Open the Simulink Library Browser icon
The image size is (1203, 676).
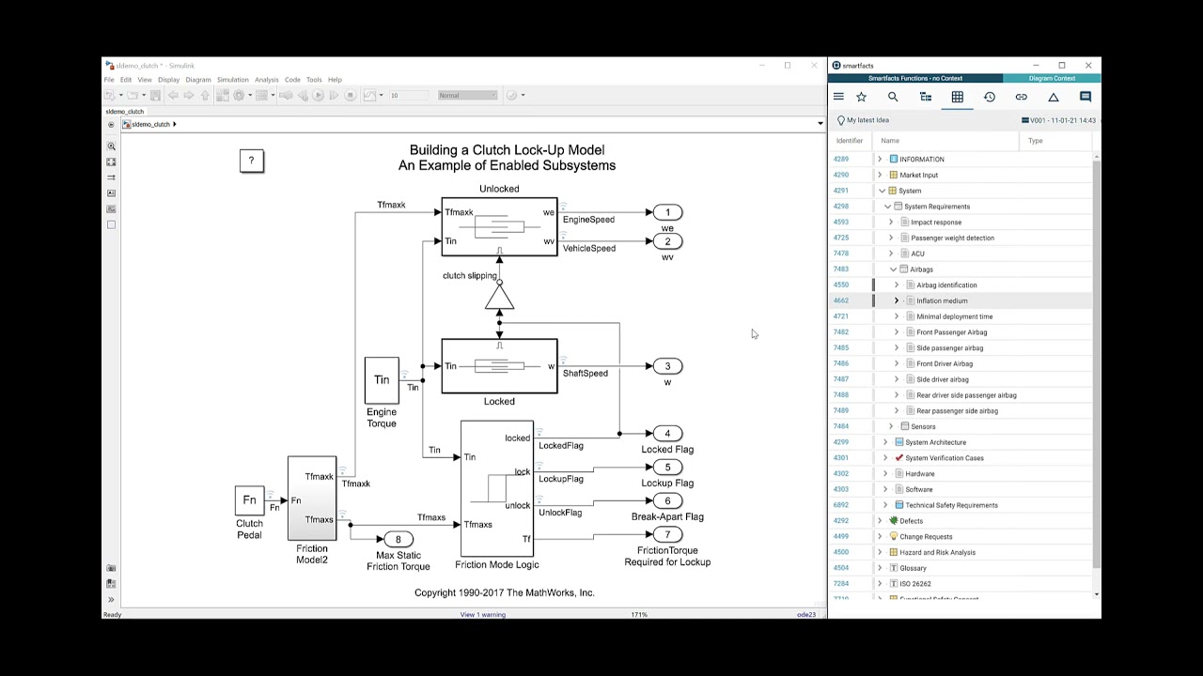(x=223, y=95)
